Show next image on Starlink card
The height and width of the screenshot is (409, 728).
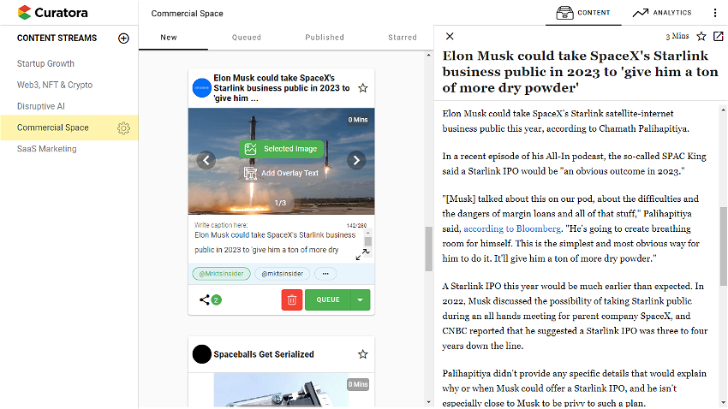[x=356, y=161]
